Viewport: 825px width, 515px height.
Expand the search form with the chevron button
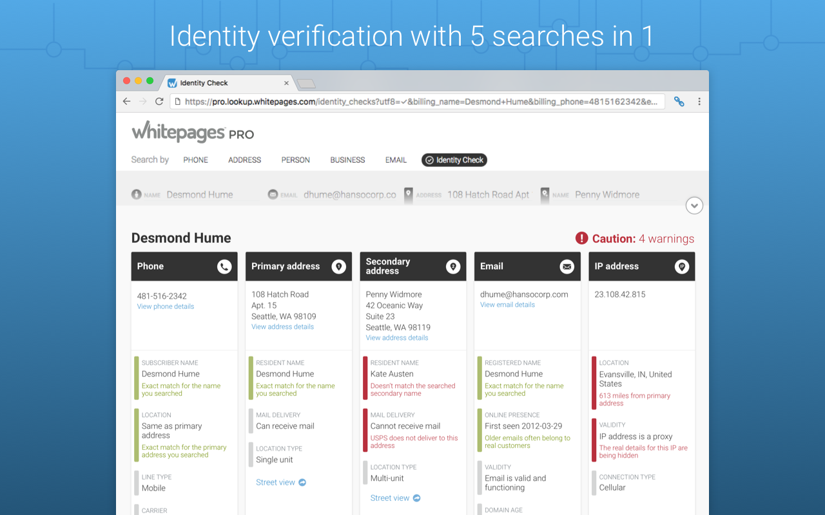(694, 206)
